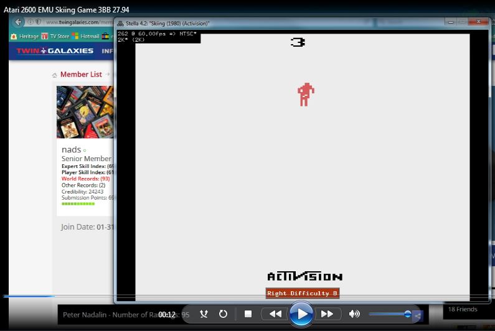Click the home icon before Member List
The width and height of the screenshot is (495, 331).
point(54,75)
